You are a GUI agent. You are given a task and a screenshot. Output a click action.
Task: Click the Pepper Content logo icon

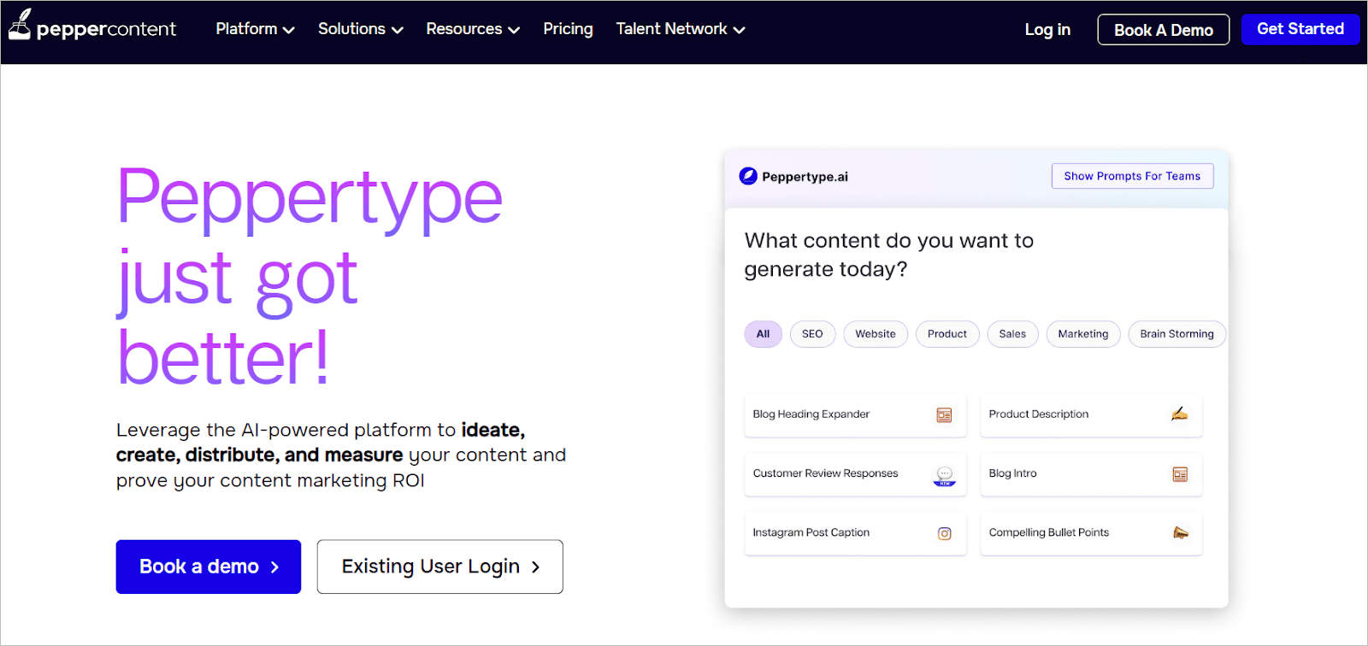(20, 26)
